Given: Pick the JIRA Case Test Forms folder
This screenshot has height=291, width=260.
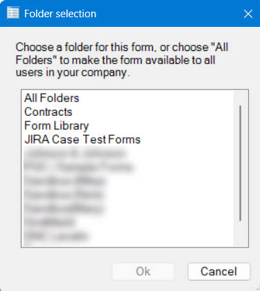Looking at the screenshot, I should pos(82,139).
